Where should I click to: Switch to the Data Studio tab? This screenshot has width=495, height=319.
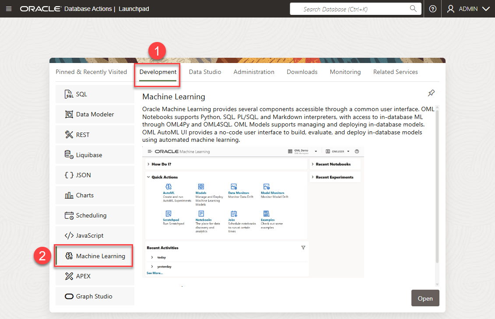(205, 72)
